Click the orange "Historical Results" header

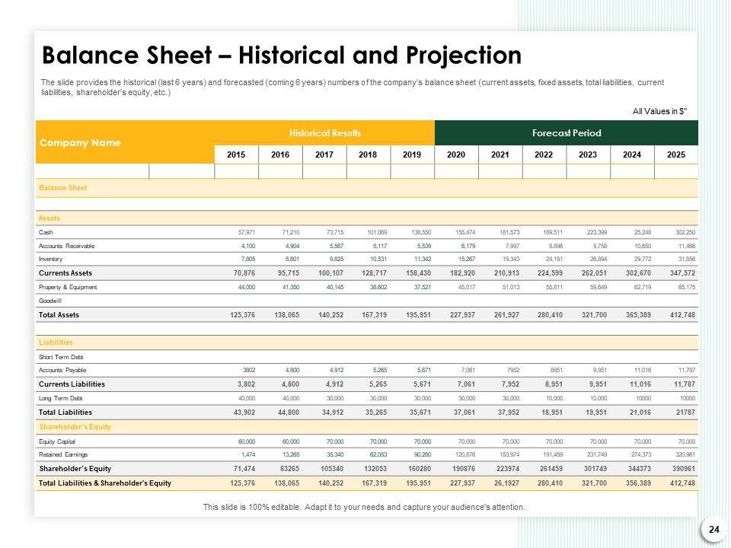tap(324, 133)
